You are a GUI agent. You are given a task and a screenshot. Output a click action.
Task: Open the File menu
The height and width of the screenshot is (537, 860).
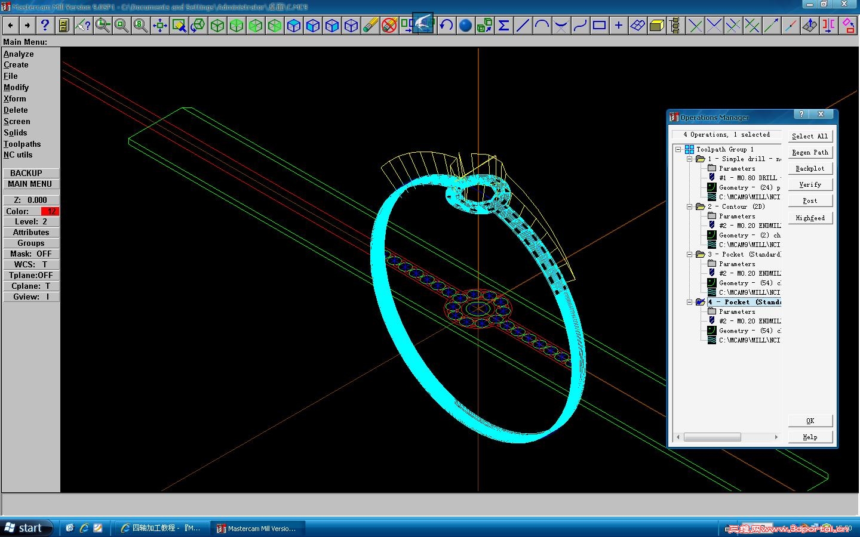point(11,76)
